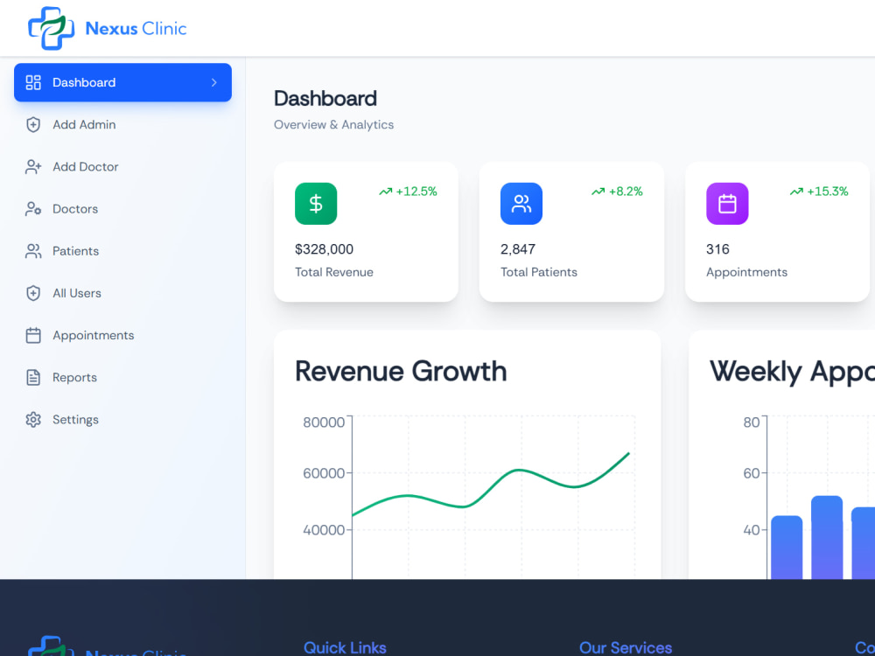Click the Total Patients card label
875x656 pixels.
tap(539, 272)
